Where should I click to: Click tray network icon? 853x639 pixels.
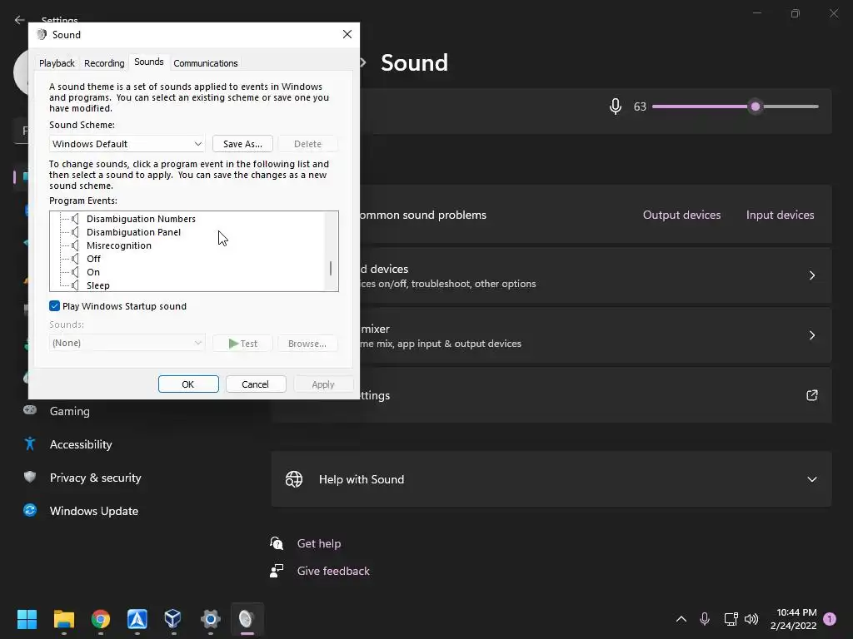[731, 619]
